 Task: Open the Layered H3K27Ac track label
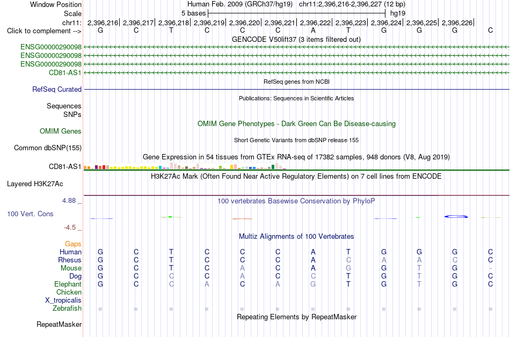(x=35, y=184)
